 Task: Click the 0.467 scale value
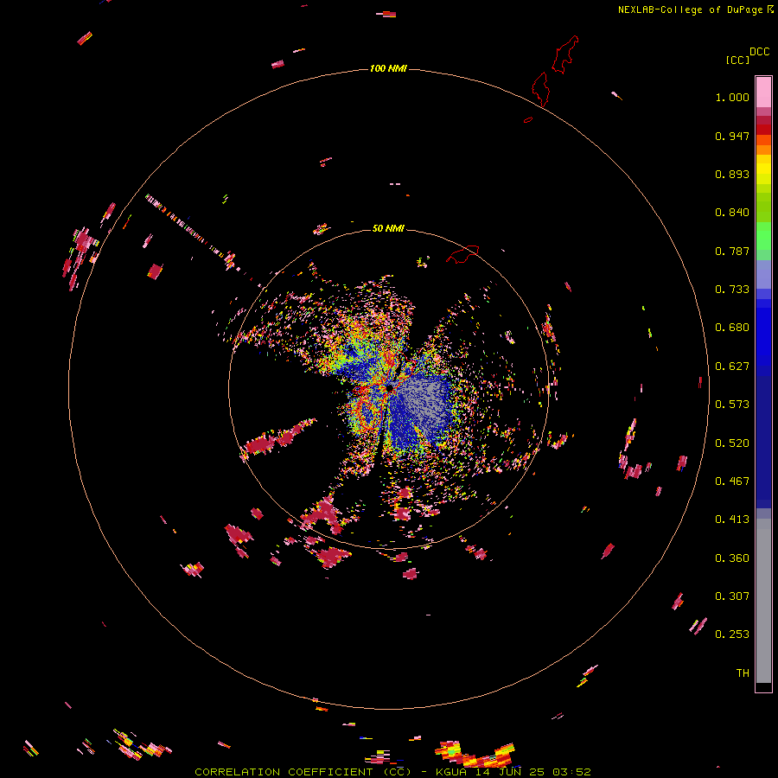tap(732, 481)
